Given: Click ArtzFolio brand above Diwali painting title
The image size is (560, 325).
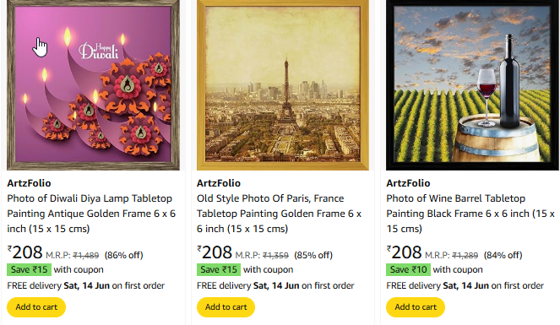Looking at the screenshot, I should tap(29, 183).
